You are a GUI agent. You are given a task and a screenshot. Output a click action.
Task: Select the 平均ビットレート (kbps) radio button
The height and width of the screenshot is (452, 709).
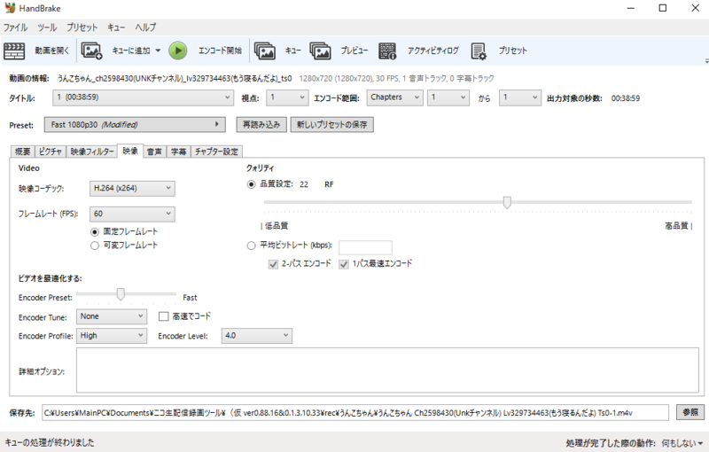tap(252, 245)
